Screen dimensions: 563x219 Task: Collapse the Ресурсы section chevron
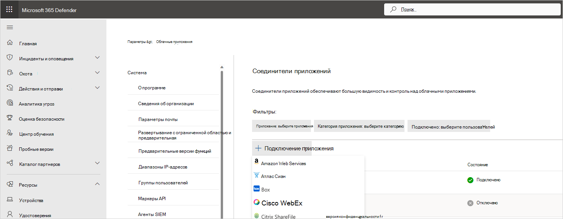coord(97,184)
